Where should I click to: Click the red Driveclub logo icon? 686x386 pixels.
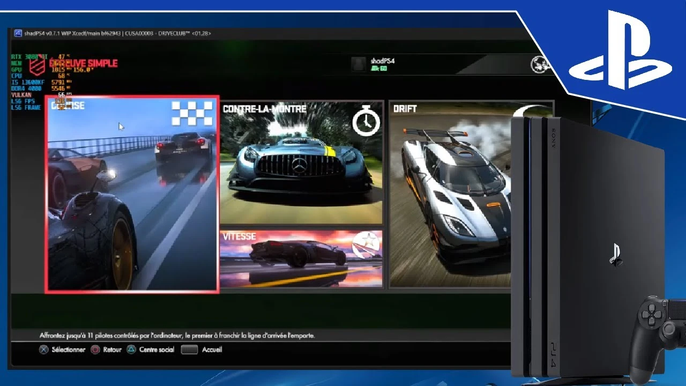coord(37,65)
